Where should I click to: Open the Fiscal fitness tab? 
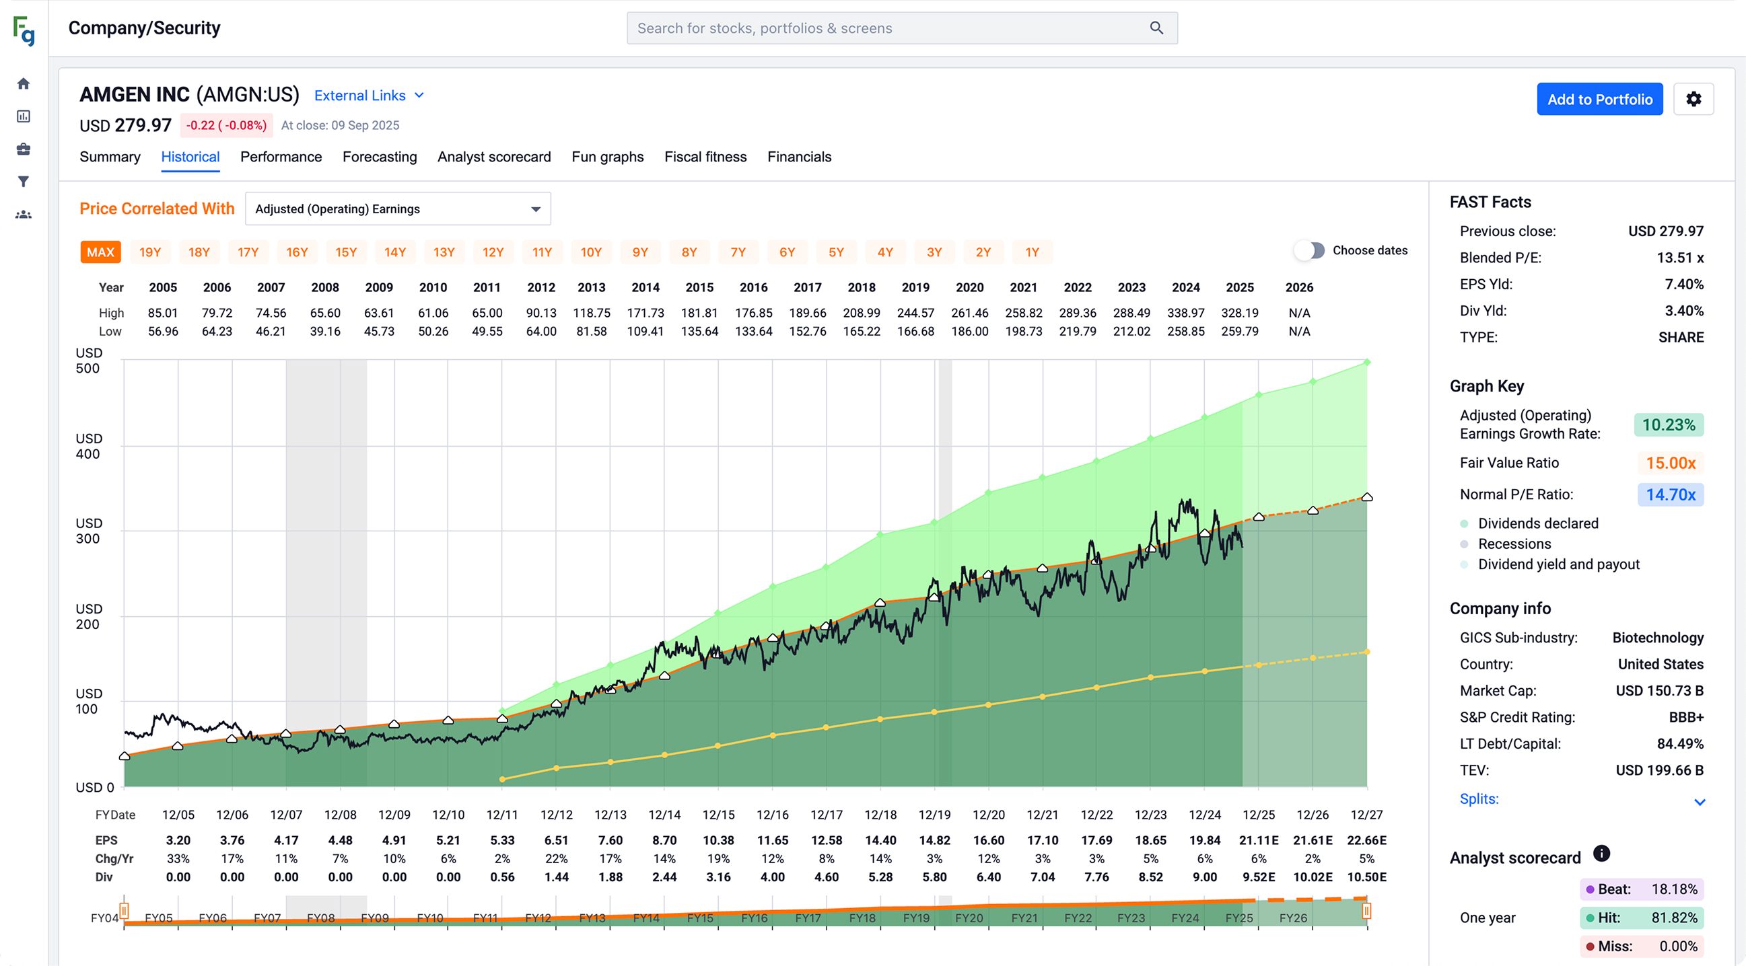click(705, 157)
